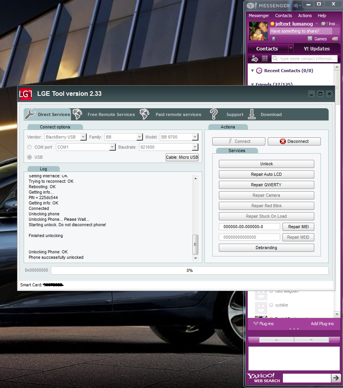Click the web search go arrow button
This screenshot has width=343, height=388.
point(336,378)
